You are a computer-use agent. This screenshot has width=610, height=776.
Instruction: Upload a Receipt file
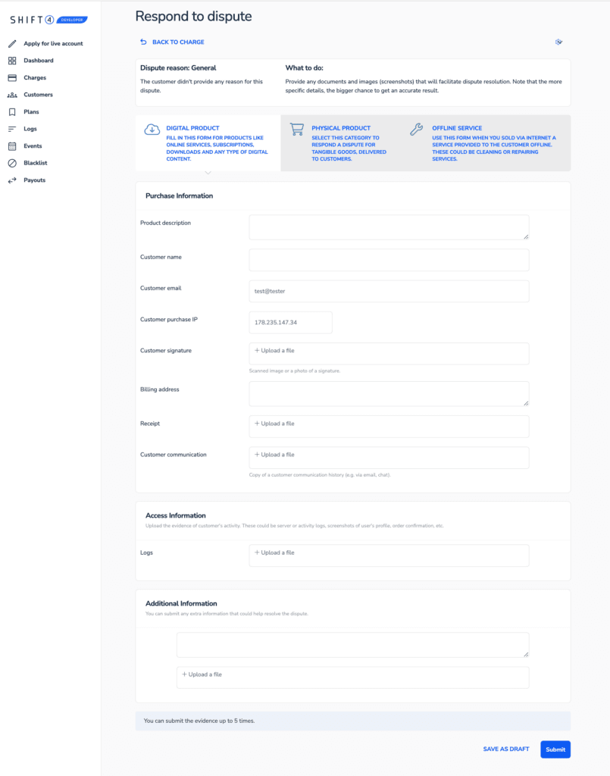[x=389, y=427]
